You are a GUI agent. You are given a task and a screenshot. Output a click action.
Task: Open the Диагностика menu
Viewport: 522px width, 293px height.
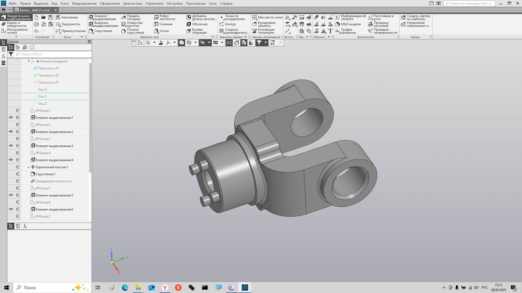[132, 4]
